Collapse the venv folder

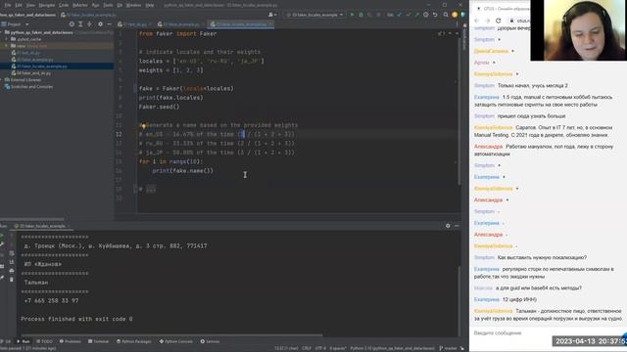[x=7, y=46]
